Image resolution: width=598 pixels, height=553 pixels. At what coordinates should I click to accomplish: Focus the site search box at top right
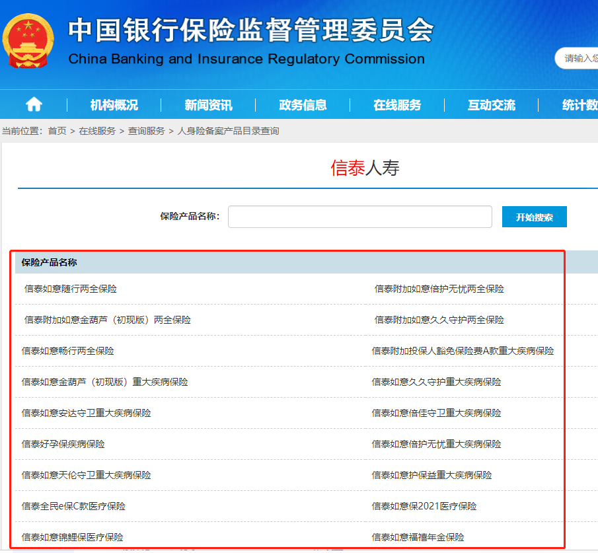[577, 58]
